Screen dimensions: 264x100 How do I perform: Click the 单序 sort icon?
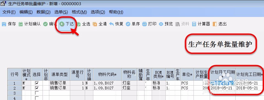[128, 24]
